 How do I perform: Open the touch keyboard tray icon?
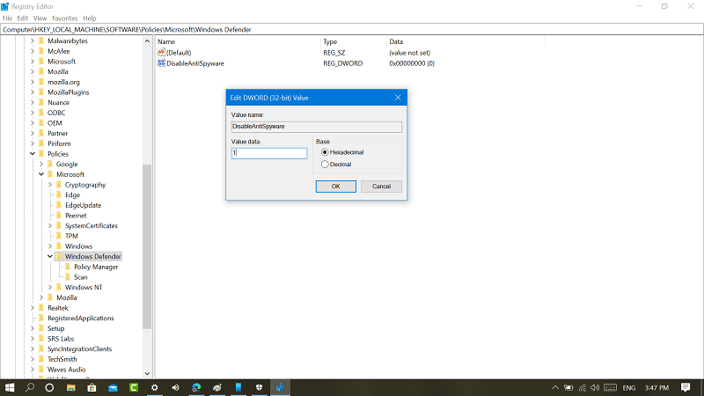coord(610,387)
